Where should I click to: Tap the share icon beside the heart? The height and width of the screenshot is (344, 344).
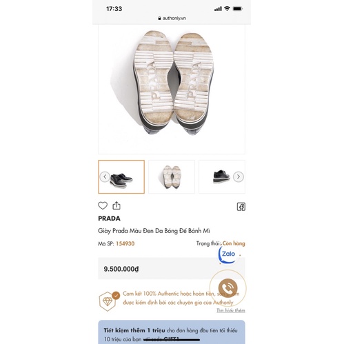click(117, 205)
